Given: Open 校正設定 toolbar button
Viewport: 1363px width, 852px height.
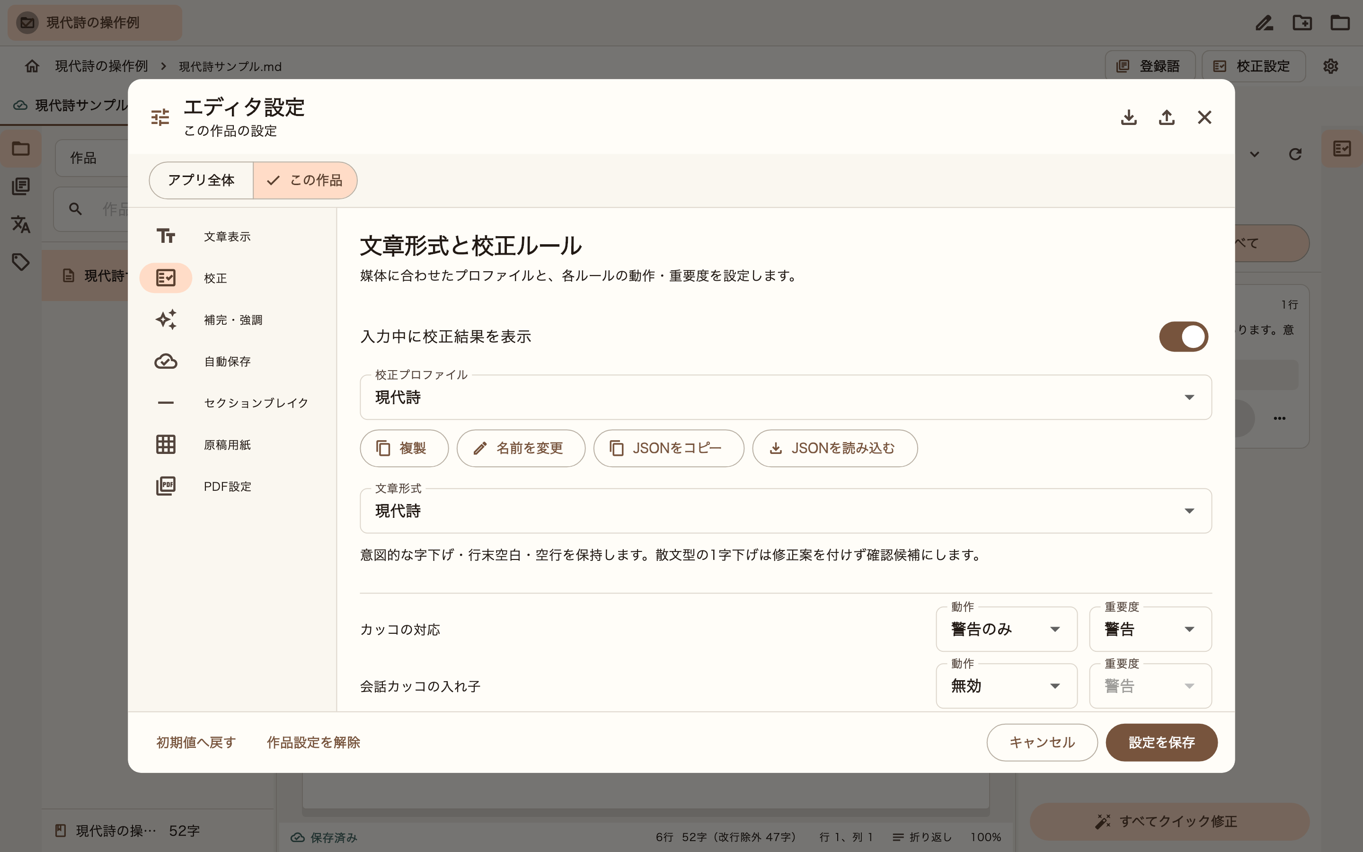Looking at the screenshot, I should pyautogui.click(x=1254, y=66).
